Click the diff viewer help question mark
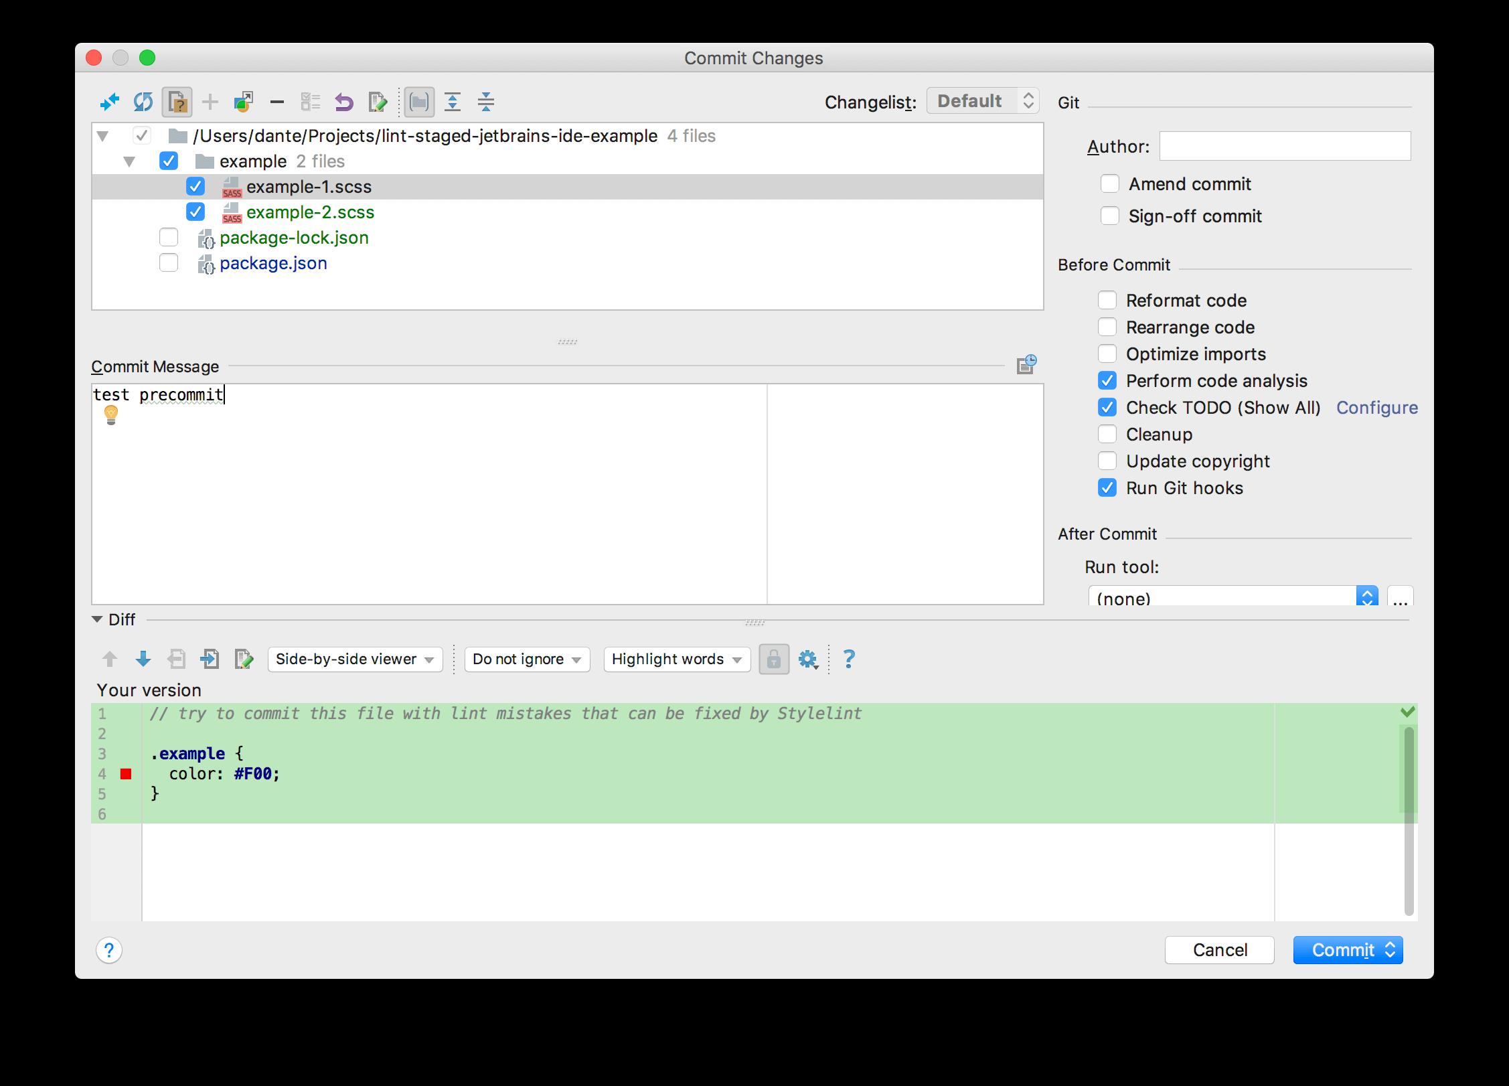This screenshot has height=1086, width=1509. 849,659
